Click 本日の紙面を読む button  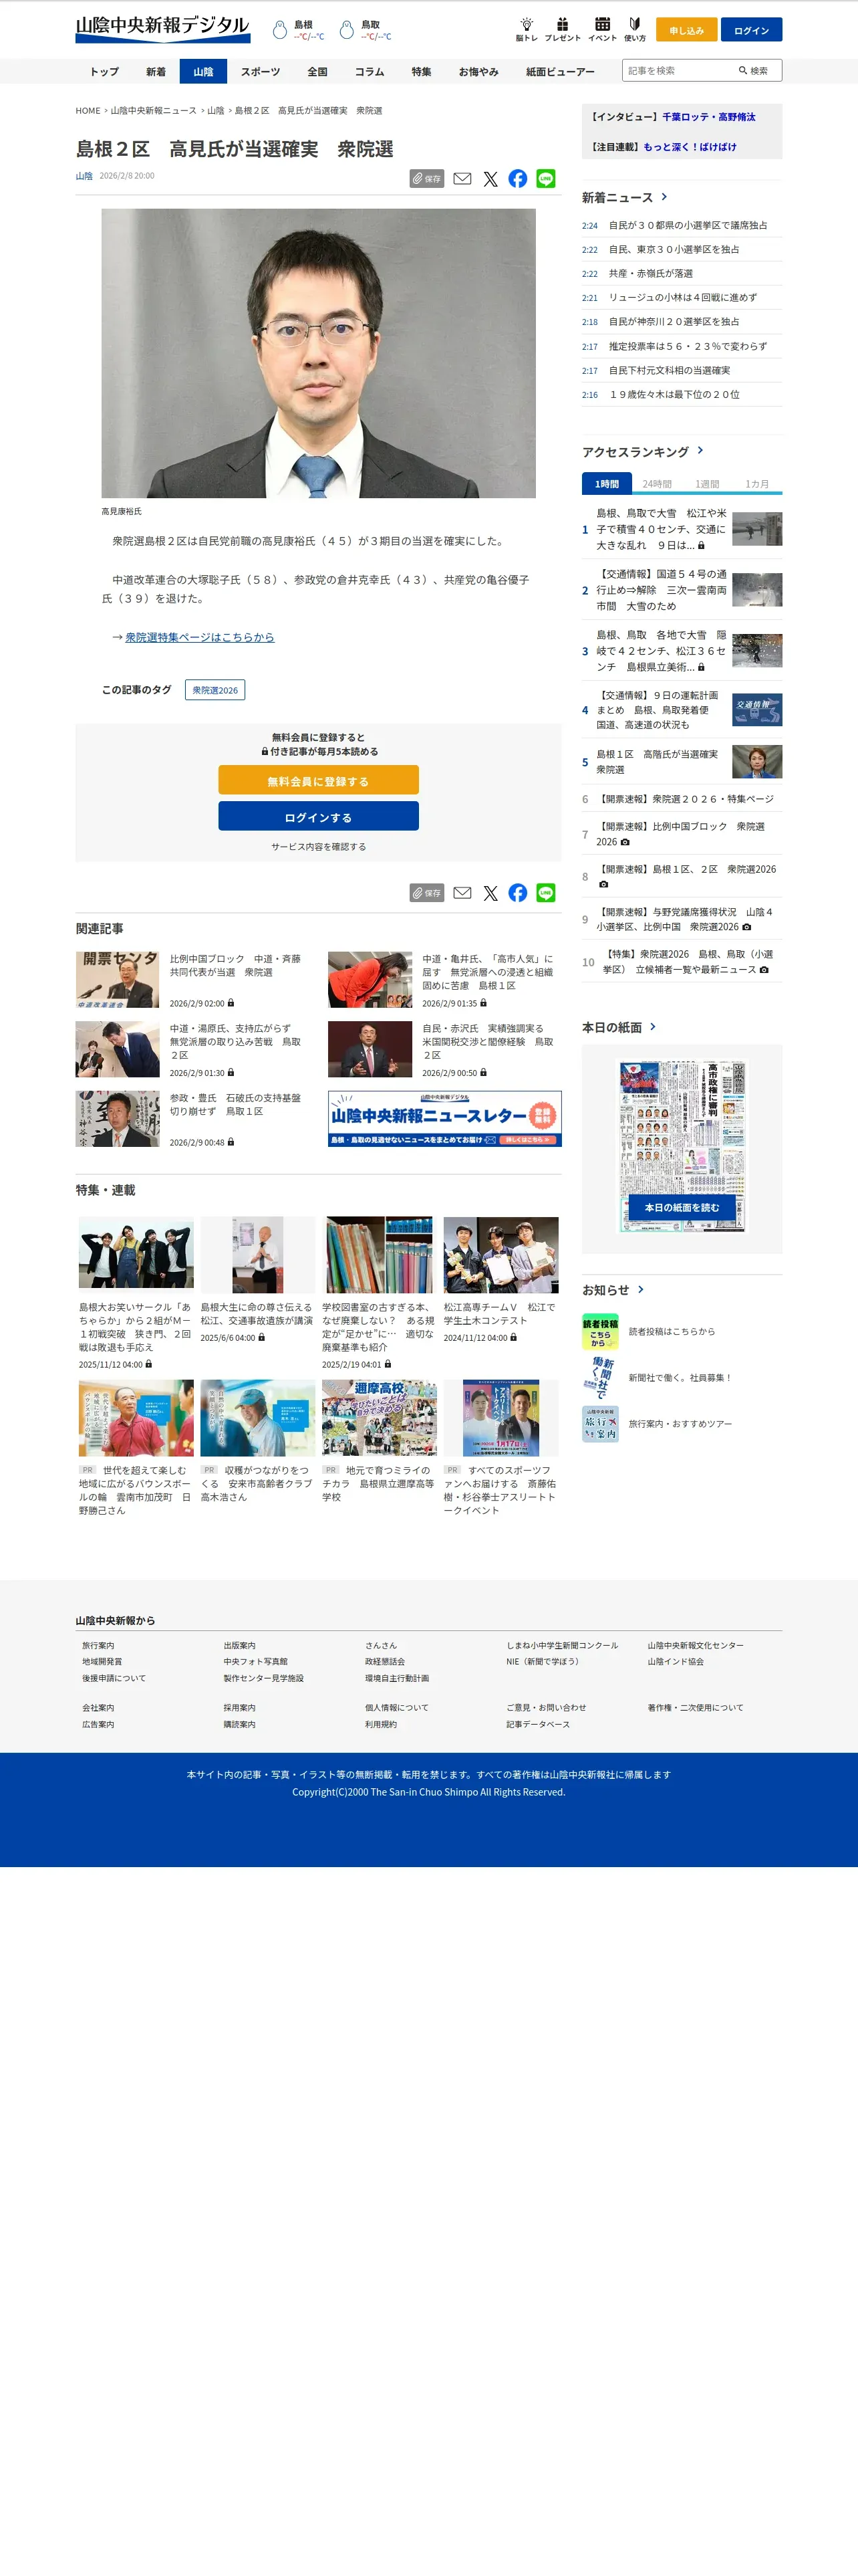682,1208
